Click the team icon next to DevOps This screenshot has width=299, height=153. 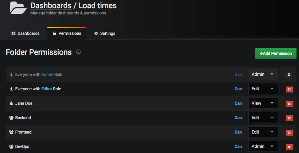click(x=11, y=146)
